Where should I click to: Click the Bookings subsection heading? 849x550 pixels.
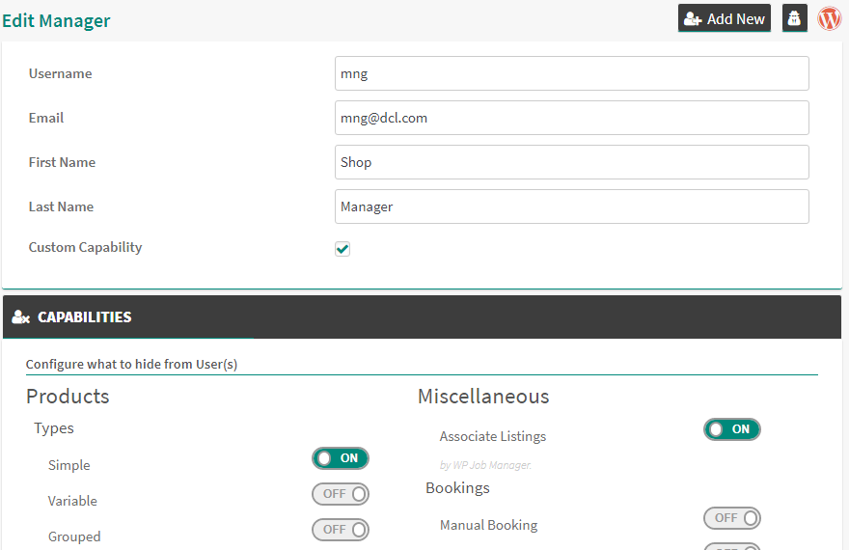pyautogui.click(x=457, y=488)
